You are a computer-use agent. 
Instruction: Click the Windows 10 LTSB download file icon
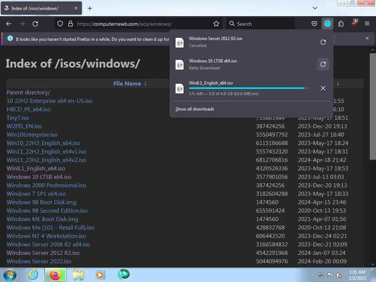(180, 65)
